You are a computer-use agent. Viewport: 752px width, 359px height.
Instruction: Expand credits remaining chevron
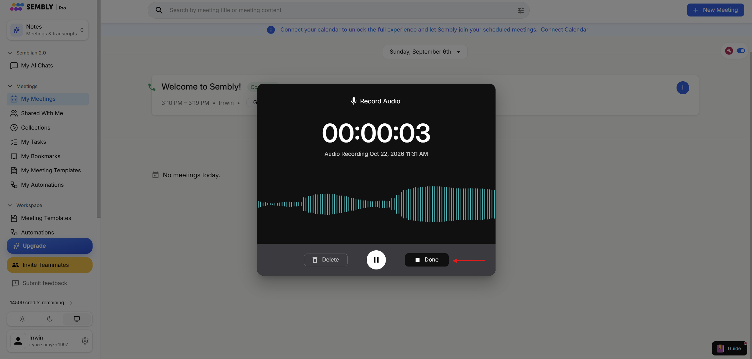[x=71, y=303]
